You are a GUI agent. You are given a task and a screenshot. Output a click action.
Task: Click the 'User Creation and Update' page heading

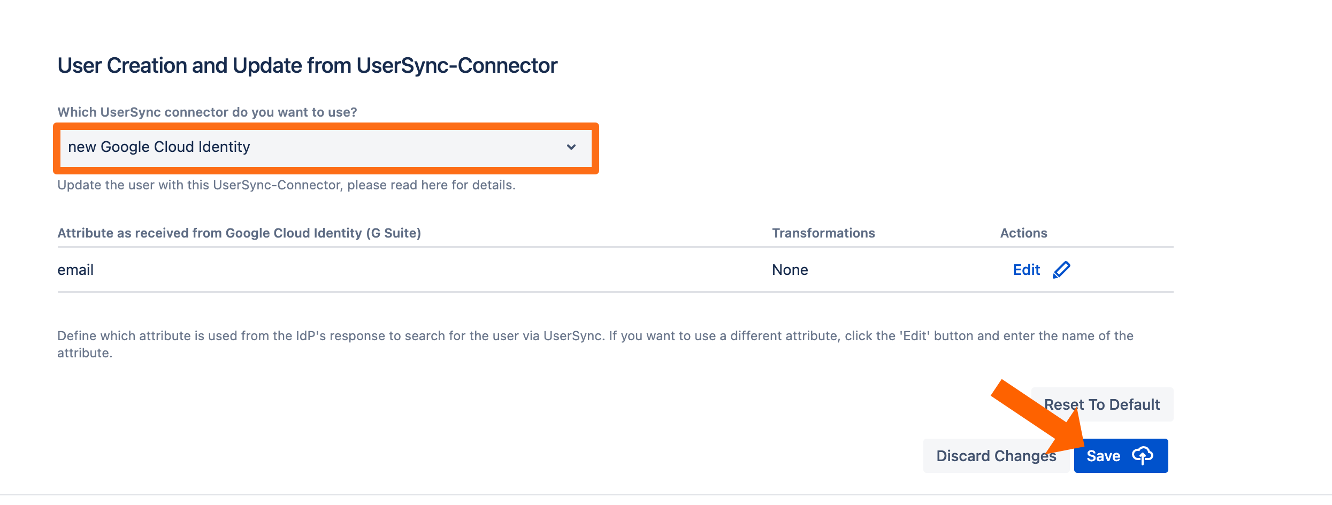pyautogui.click(x=307, y=66)
